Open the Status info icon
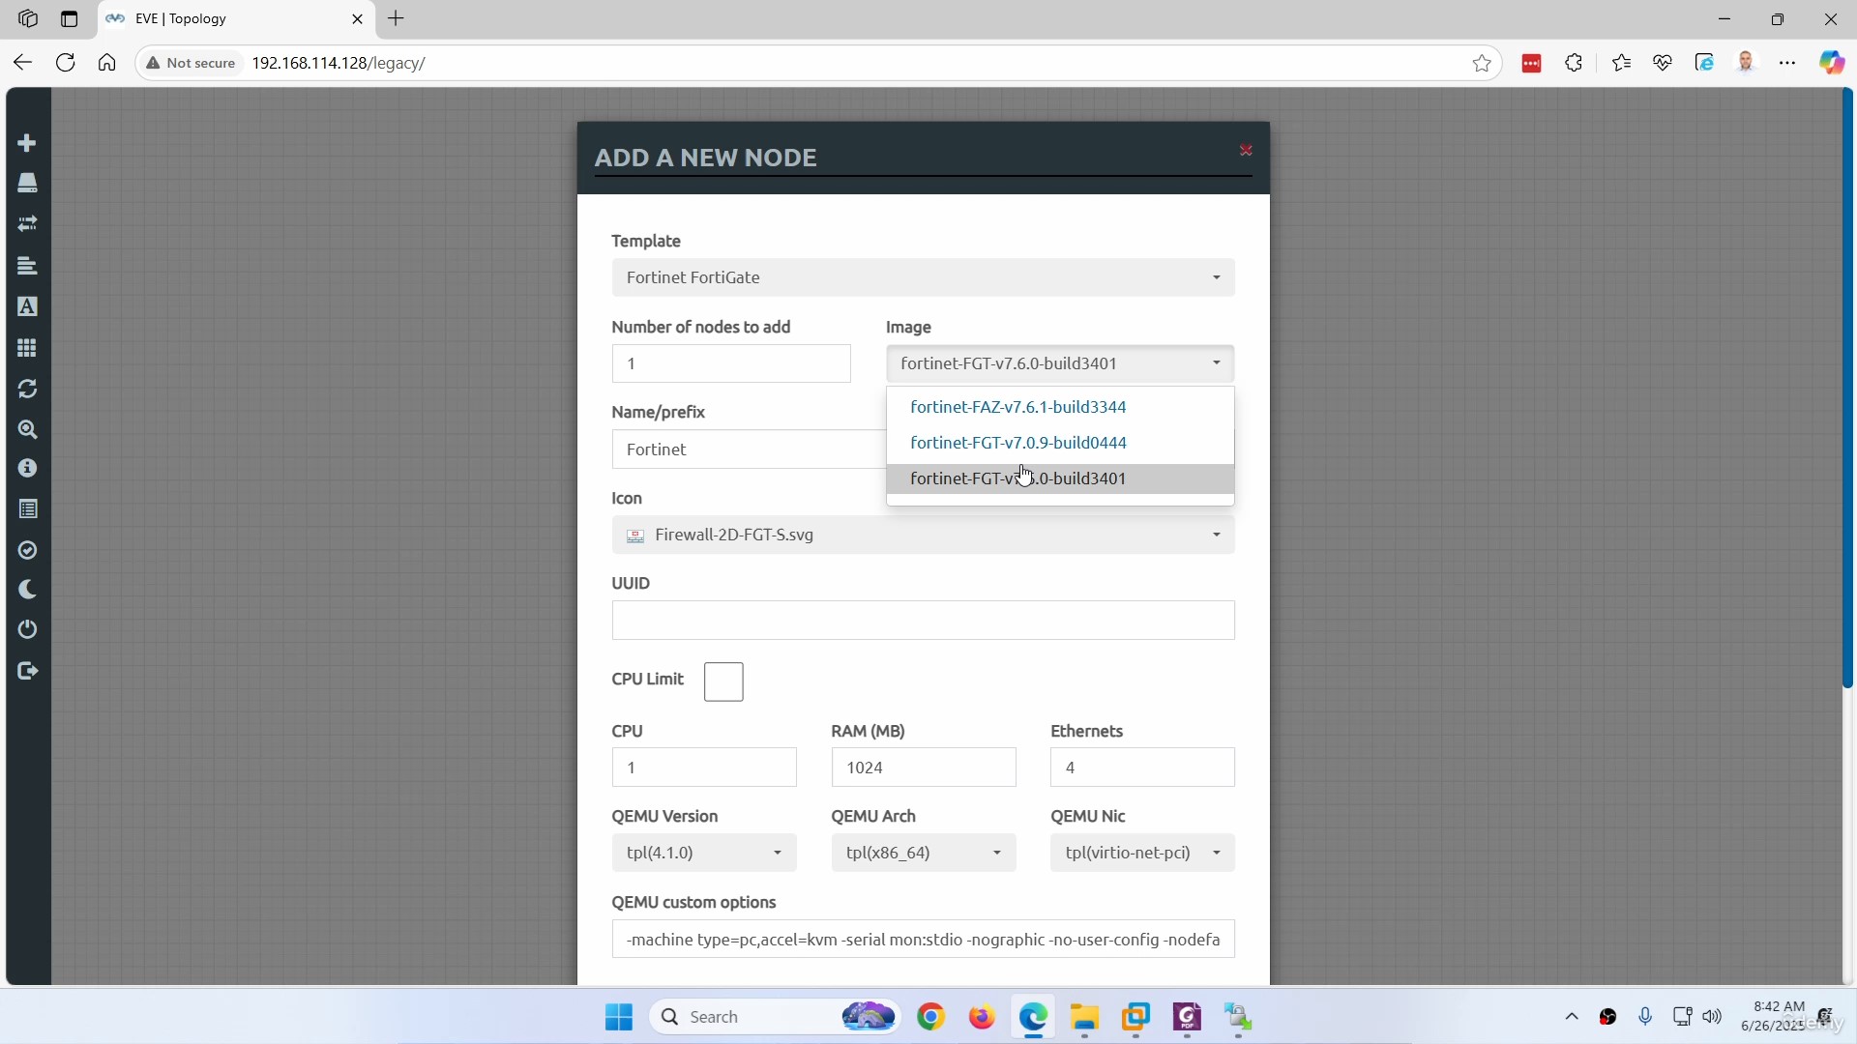 coord(27,468)
